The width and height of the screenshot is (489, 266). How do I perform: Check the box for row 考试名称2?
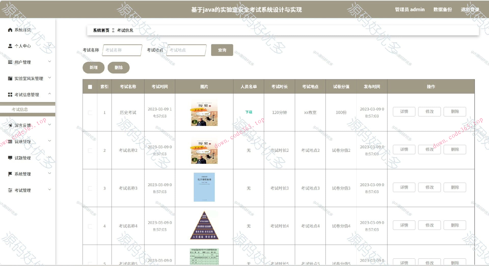pos(90,151)
